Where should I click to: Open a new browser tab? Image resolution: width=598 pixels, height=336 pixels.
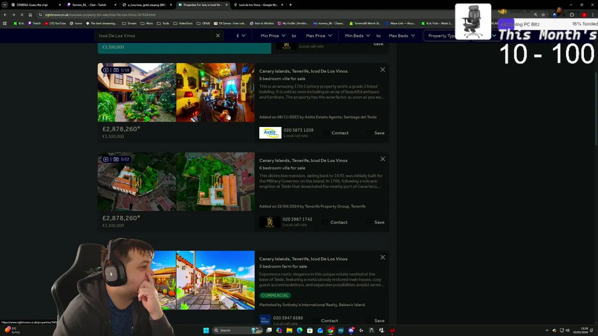pos(291,5)
